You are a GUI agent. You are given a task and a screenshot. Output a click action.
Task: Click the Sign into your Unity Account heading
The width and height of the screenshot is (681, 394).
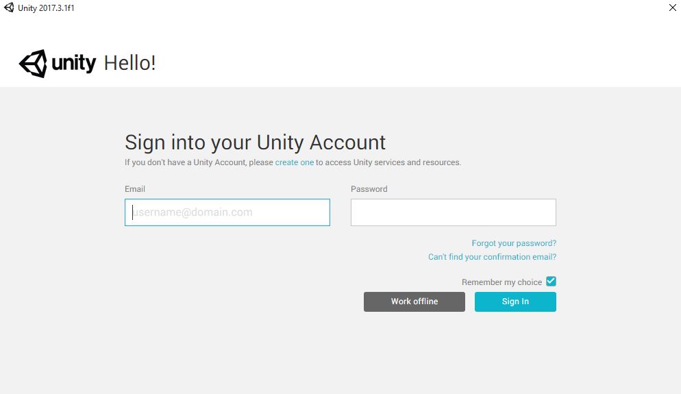pyautogui.click(x=255, y=143)
